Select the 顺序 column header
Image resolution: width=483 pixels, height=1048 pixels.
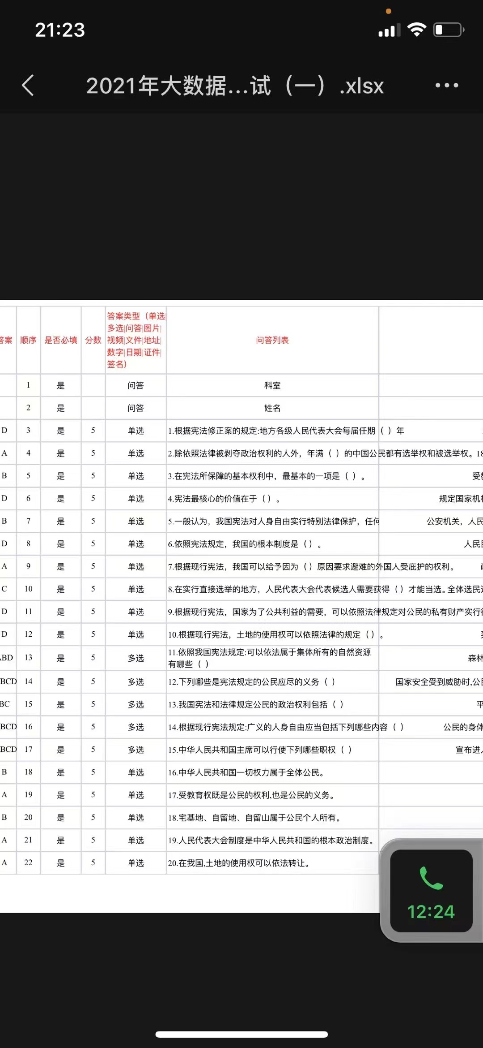pyautogui.click(x=28, y=340)
